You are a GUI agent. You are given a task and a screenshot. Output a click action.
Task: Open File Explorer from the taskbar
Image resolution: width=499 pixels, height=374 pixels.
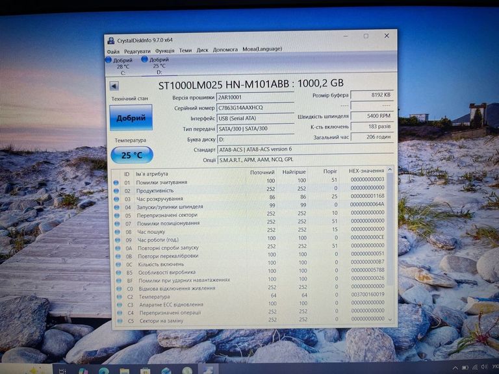pyautogui.click(x=125, y=371)
